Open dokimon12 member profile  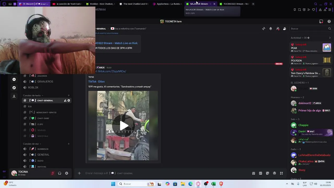(x=311, y=103)
